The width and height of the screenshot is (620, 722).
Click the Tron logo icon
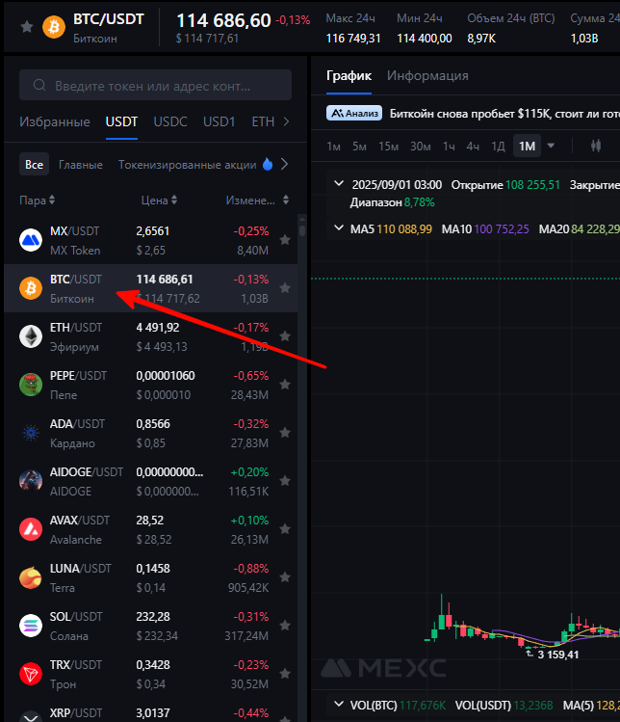31,674
